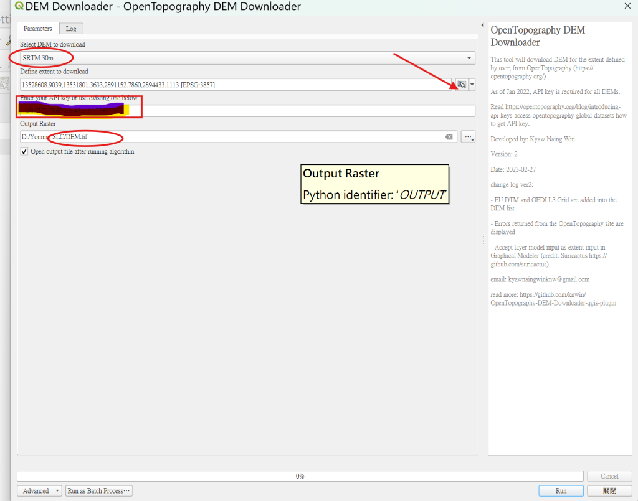The width and height of the screenshot is (638, 501).
Task: Open the Output Raster browse options button
Action: pyautogui.click(x=469, y=137)
